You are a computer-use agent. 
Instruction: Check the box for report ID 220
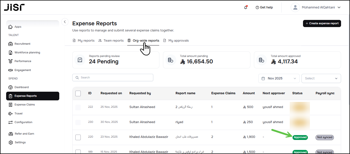coord(78,137)
